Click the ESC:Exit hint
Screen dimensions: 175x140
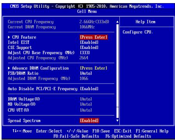coord(123,131)
